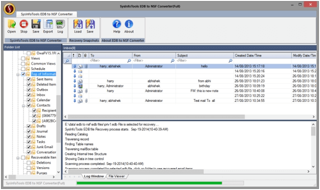Image resolution: width=320 pixels, height=190 pixels.
Task: Click the mail list horizontal scrollbar thumb
Action: [156, 117]
